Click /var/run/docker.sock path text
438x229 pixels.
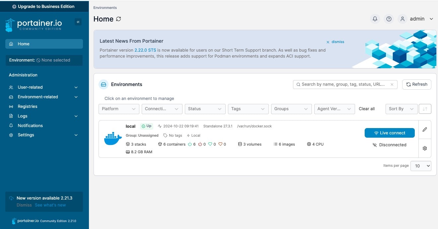click(255, 126)
